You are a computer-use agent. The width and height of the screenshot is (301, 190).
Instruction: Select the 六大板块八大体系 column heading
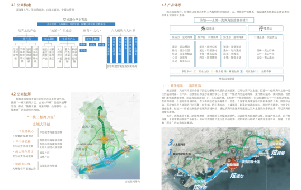pos(123,30)
